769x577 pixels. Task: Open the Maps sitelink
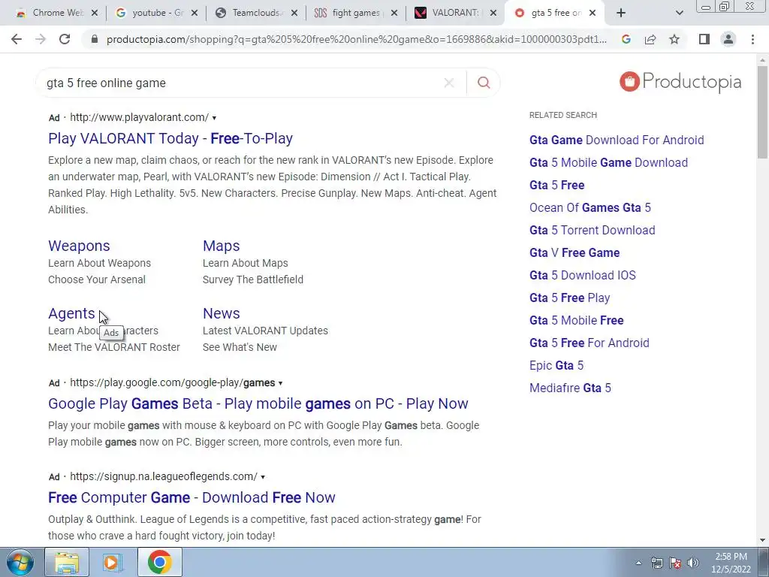(x=222, y=246)
